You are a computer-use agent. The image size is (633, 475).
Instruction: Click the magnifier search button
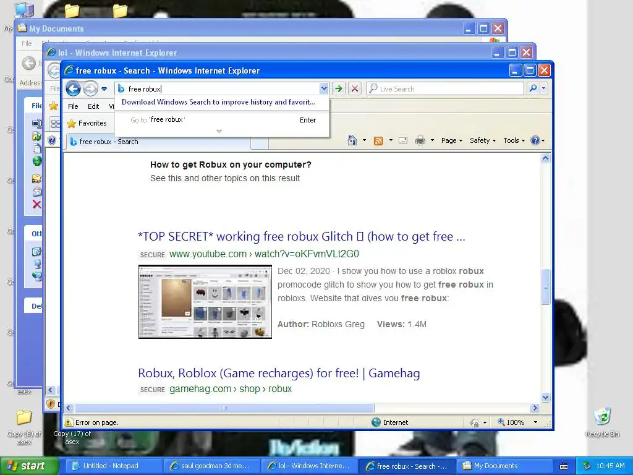pos(533,88)
